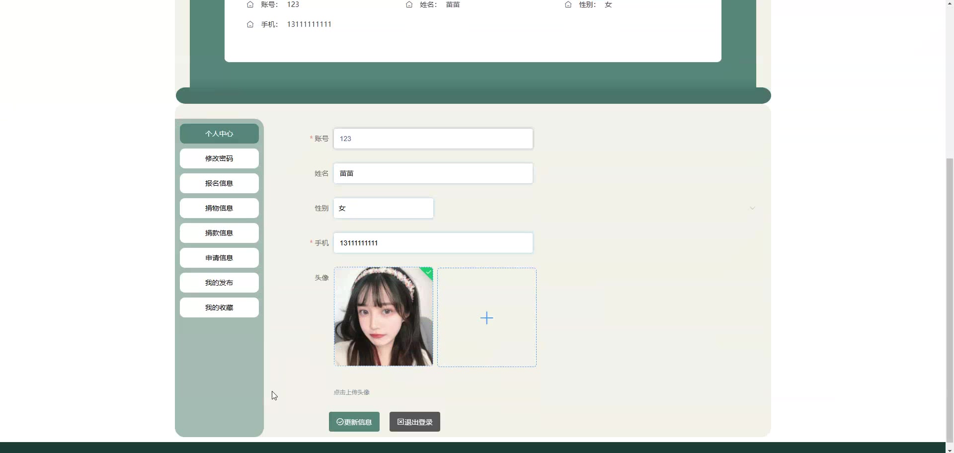
Task: Click the plus icon to upload avatar
Action: pyautogui.click(x=487, y=318)
